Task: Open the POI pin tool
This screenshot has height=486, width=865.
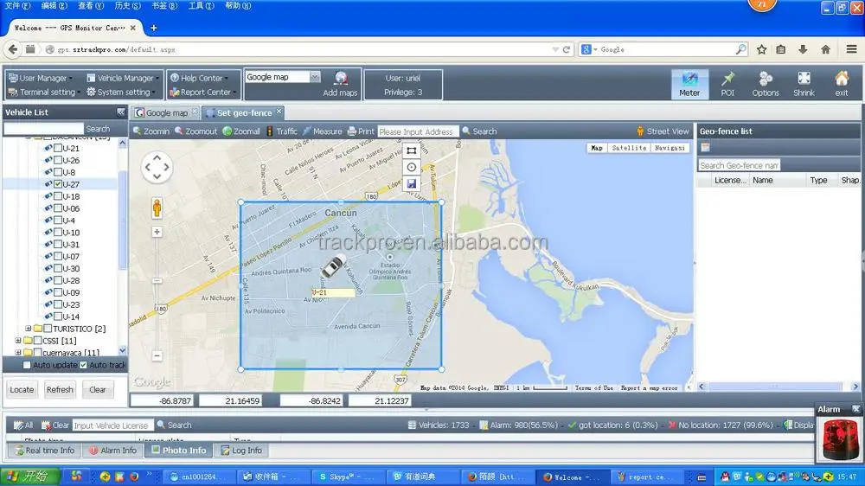Action: [727, 80]
